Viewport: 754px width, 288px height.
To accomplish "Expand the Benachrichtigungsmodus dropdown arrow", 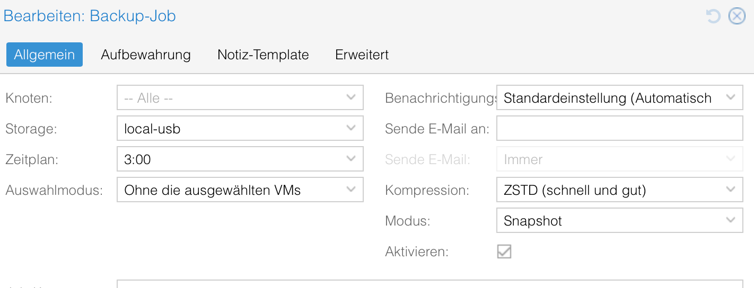I will [731, 98].
